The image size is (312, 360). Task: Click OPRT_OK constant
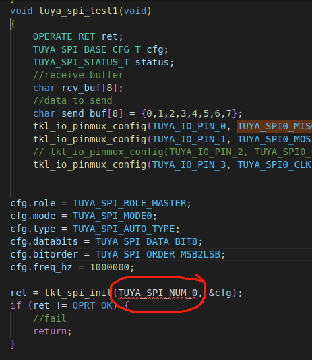pos(92,306)
